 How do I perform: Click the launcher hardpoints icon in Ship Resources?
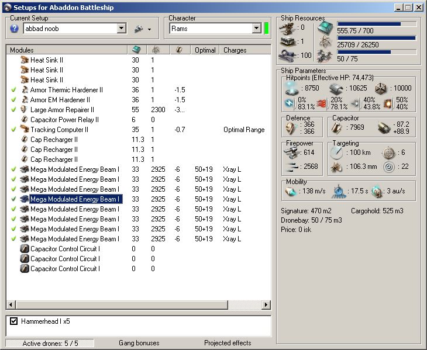coord(288,41)
